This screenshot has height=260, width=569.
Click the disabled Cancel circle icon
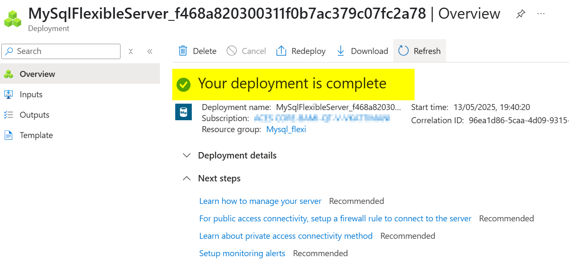[x=232, y=51]
